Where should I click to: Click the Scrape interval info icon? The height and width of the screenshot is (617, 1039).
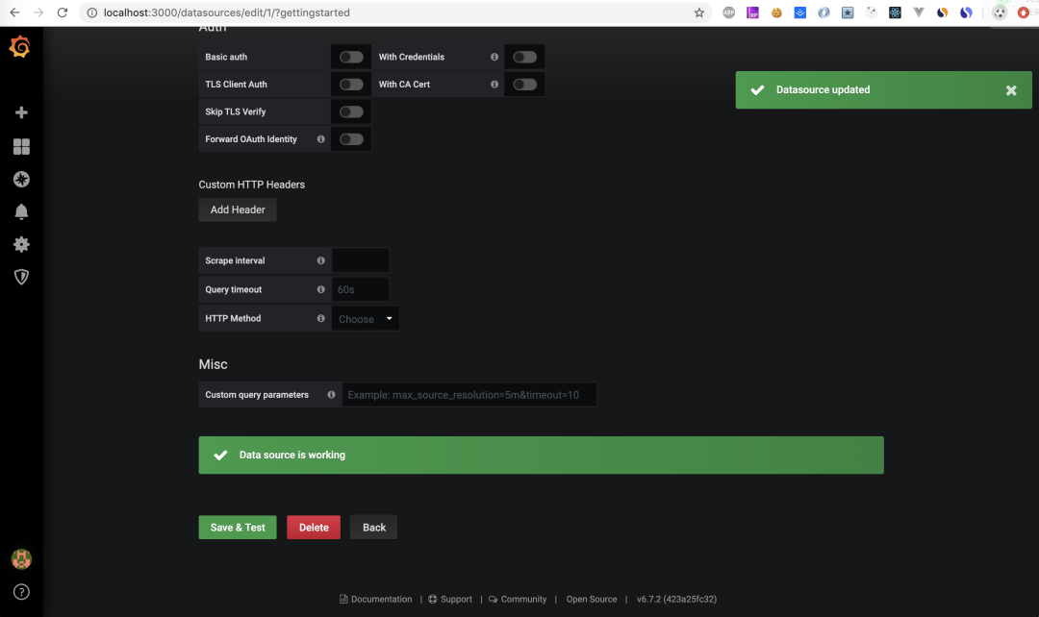(x=320, y=260)
